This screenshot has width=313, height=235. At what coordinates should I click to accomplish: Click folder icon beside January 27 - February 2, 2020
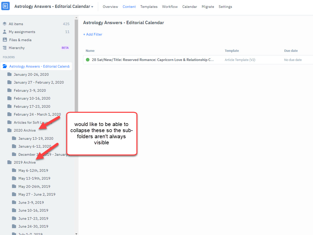coord(9,82)
